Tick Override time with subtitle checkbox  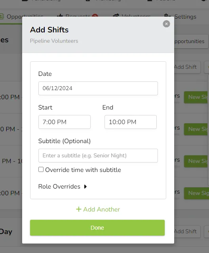click(41, 170)
